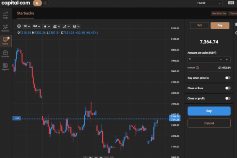Click the 7364.74 price label on axis
Viewport: 237px width, 158px height.
tap(175, 117)
